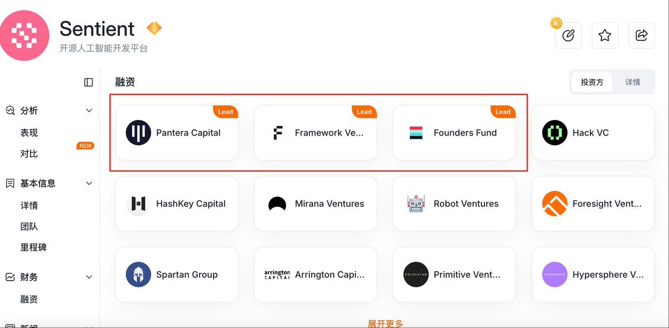Viewport: 669px width, 328px height.
Task: Switch to the 详情 view toggle
Action: pyautogui.click(x=632, y=82)
